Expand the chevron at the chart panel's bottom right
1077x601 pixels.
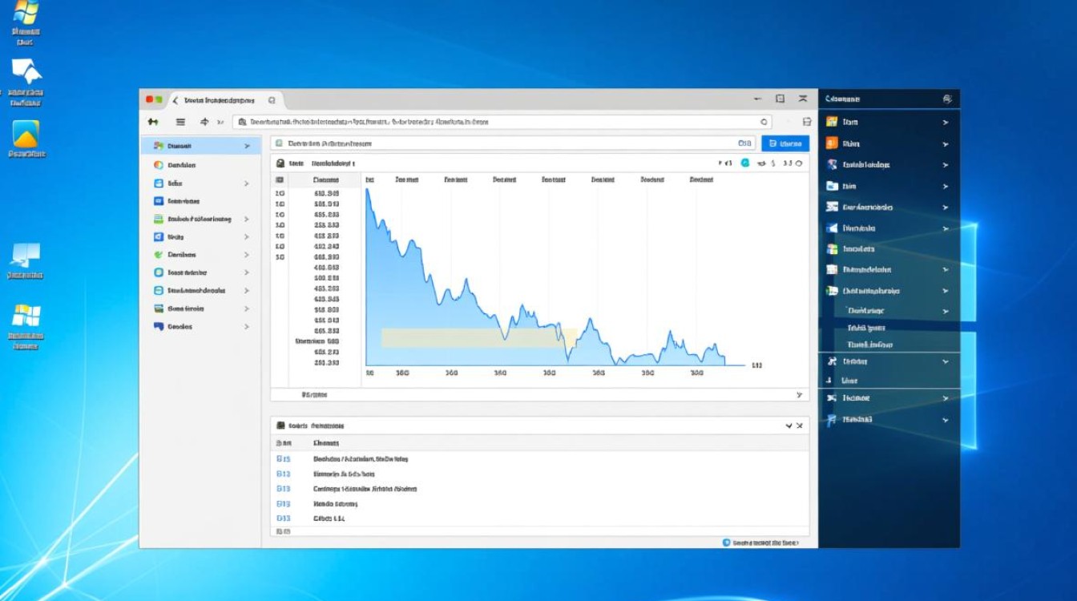click(x=799, y=394)
